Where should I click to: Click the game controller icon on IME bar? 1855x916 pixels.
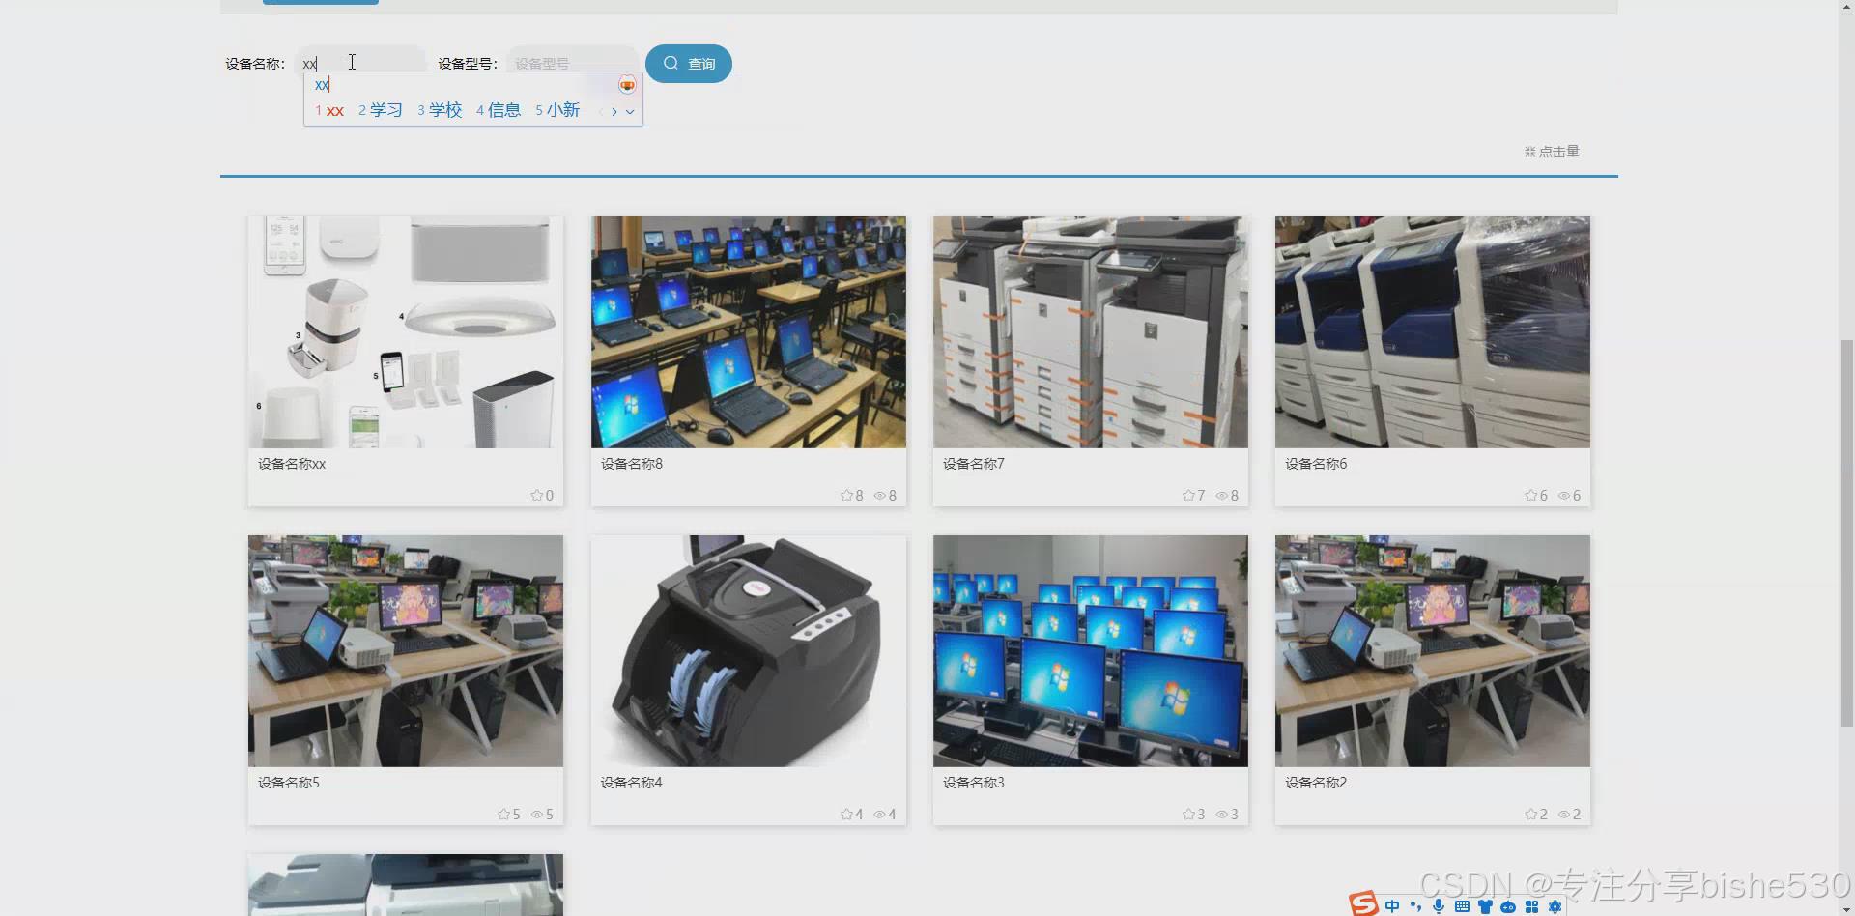1508,906
